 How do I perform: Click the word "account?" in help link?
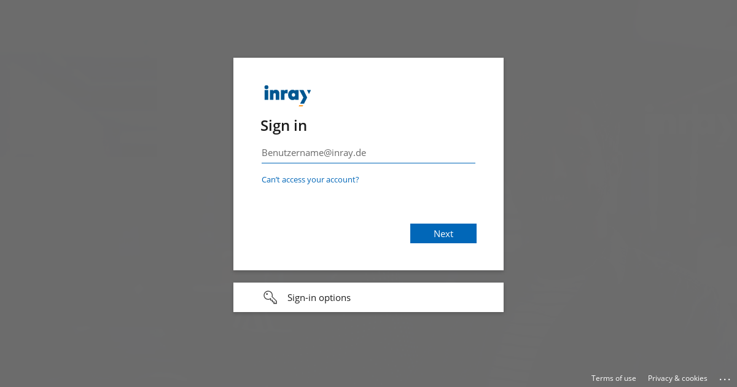343,179
